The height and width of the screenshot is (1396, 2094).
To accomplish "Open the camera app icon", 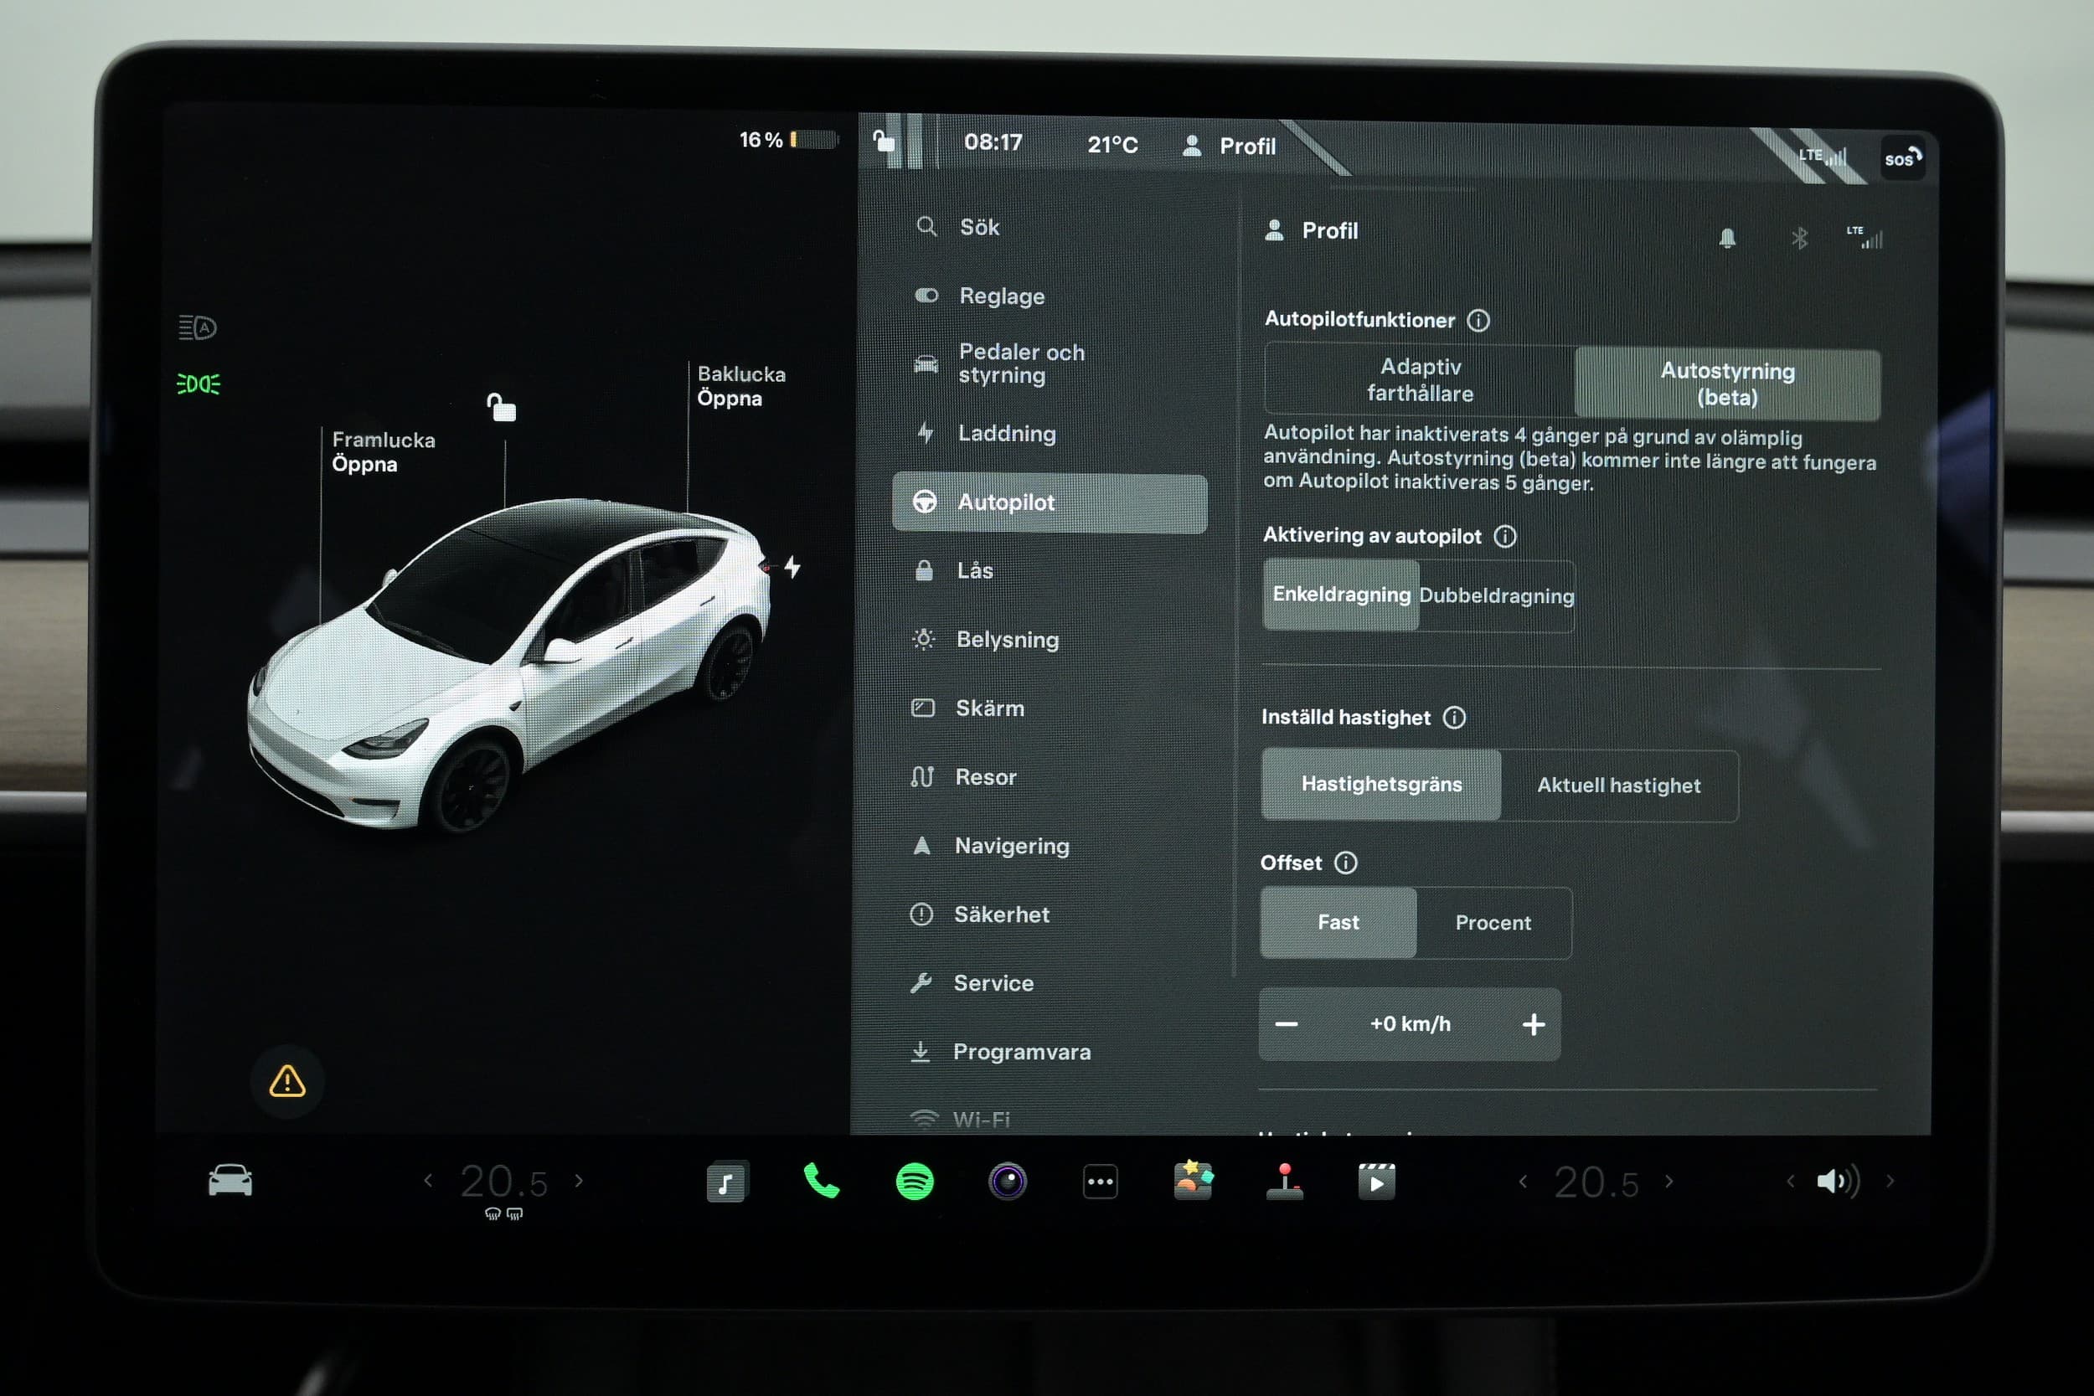I will click(1008, 1182).
